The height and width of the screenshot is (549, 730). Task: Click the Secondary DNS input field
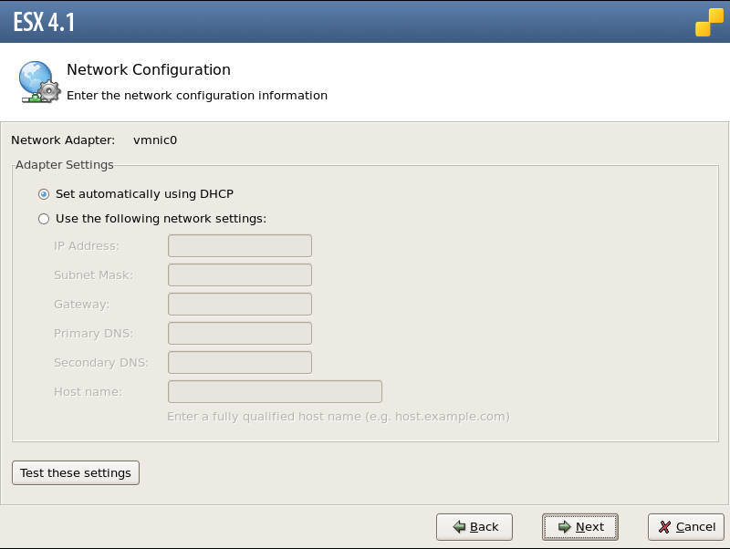pos(240,362)
